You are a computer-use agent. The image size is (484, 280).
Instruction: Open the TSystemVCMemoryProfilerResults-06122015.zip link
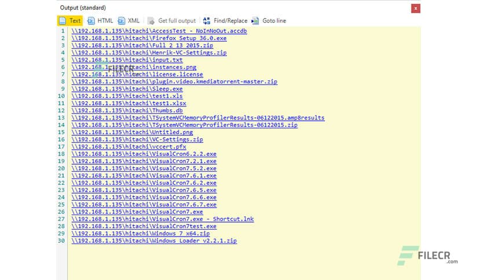click(x=185, y=125)
